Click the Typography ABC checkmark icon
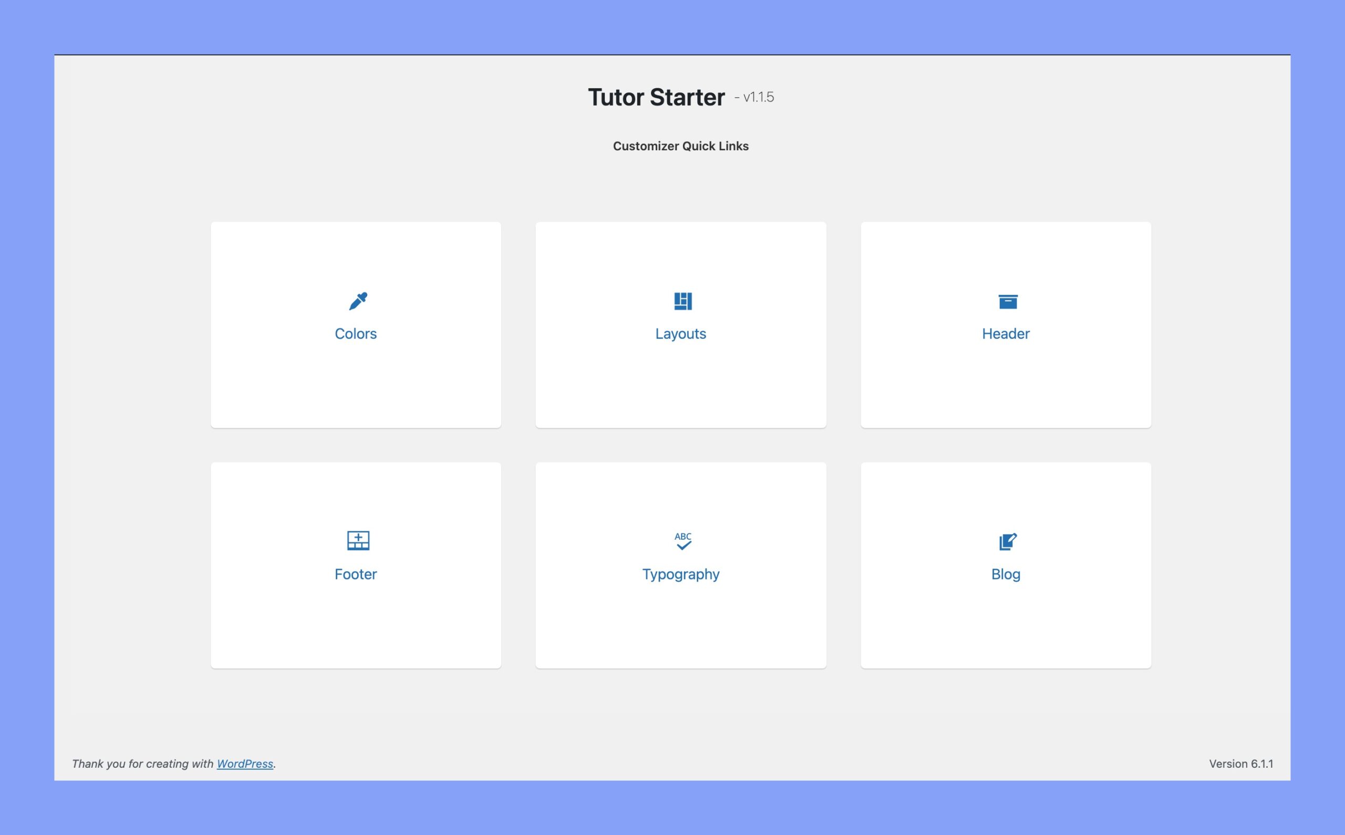Image resolution: width=1345 pixels, height=835 pixels. pyautogui.click(x=683, y=541)
